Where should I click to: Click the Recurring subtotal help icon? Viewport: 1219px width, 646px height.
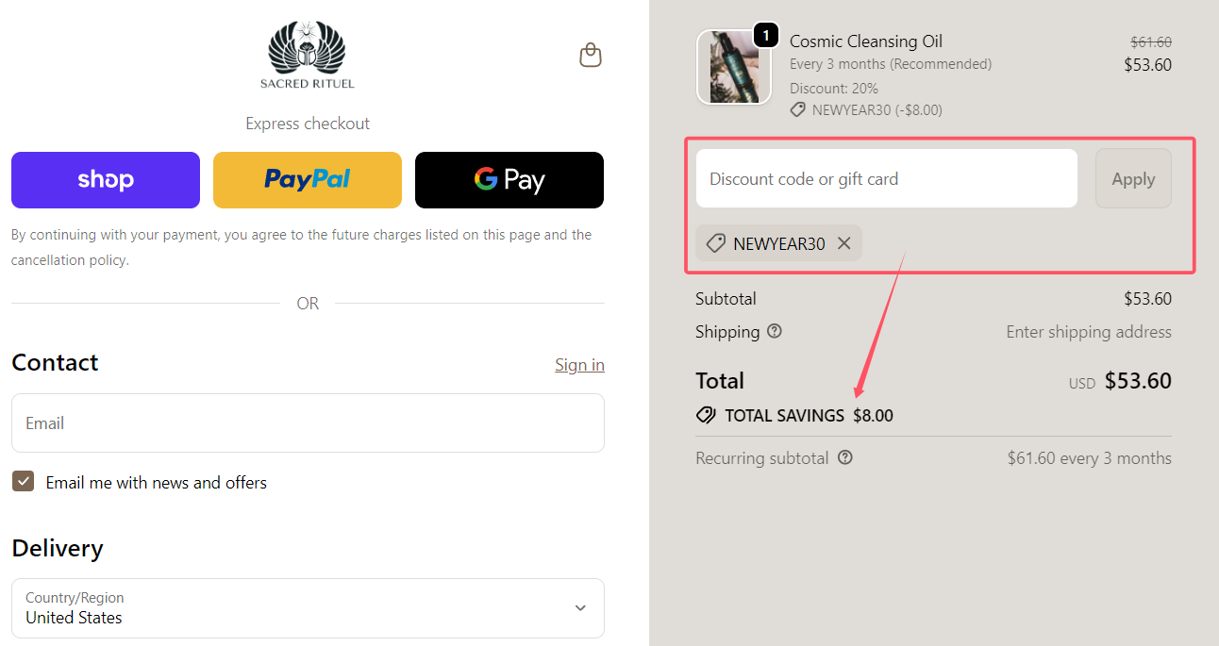click(845, 457)
